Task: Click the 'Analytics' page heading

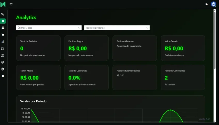Action: pos(26,17)
